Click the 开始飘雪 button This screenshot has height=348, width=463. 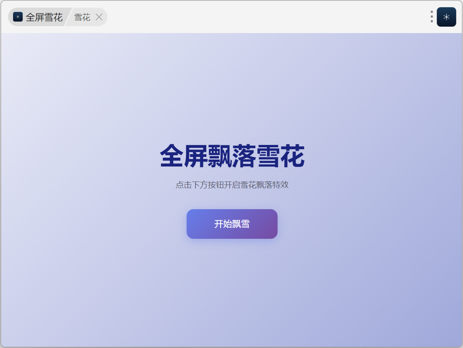pyautogui.click(x=232, y=224)
